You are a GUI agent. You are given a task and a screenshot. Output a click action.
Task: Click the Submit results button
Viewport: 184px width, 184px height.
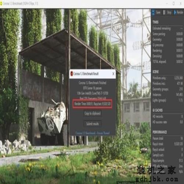92,124
